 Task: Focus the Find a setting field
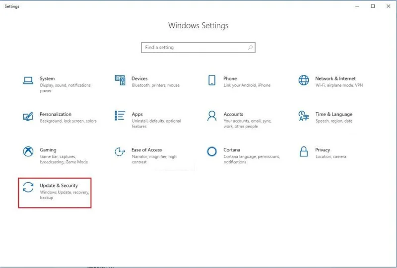pyautogui.click(x=198, y=47)
